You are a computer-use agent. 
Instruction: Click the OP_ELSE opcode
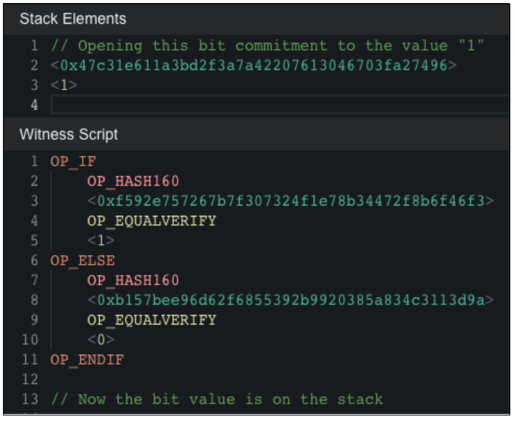coord(82,260)
